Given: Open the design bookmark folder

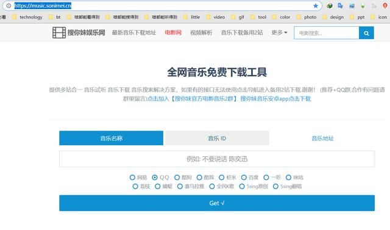Looking at the screenshot, I should coord(333,17).
